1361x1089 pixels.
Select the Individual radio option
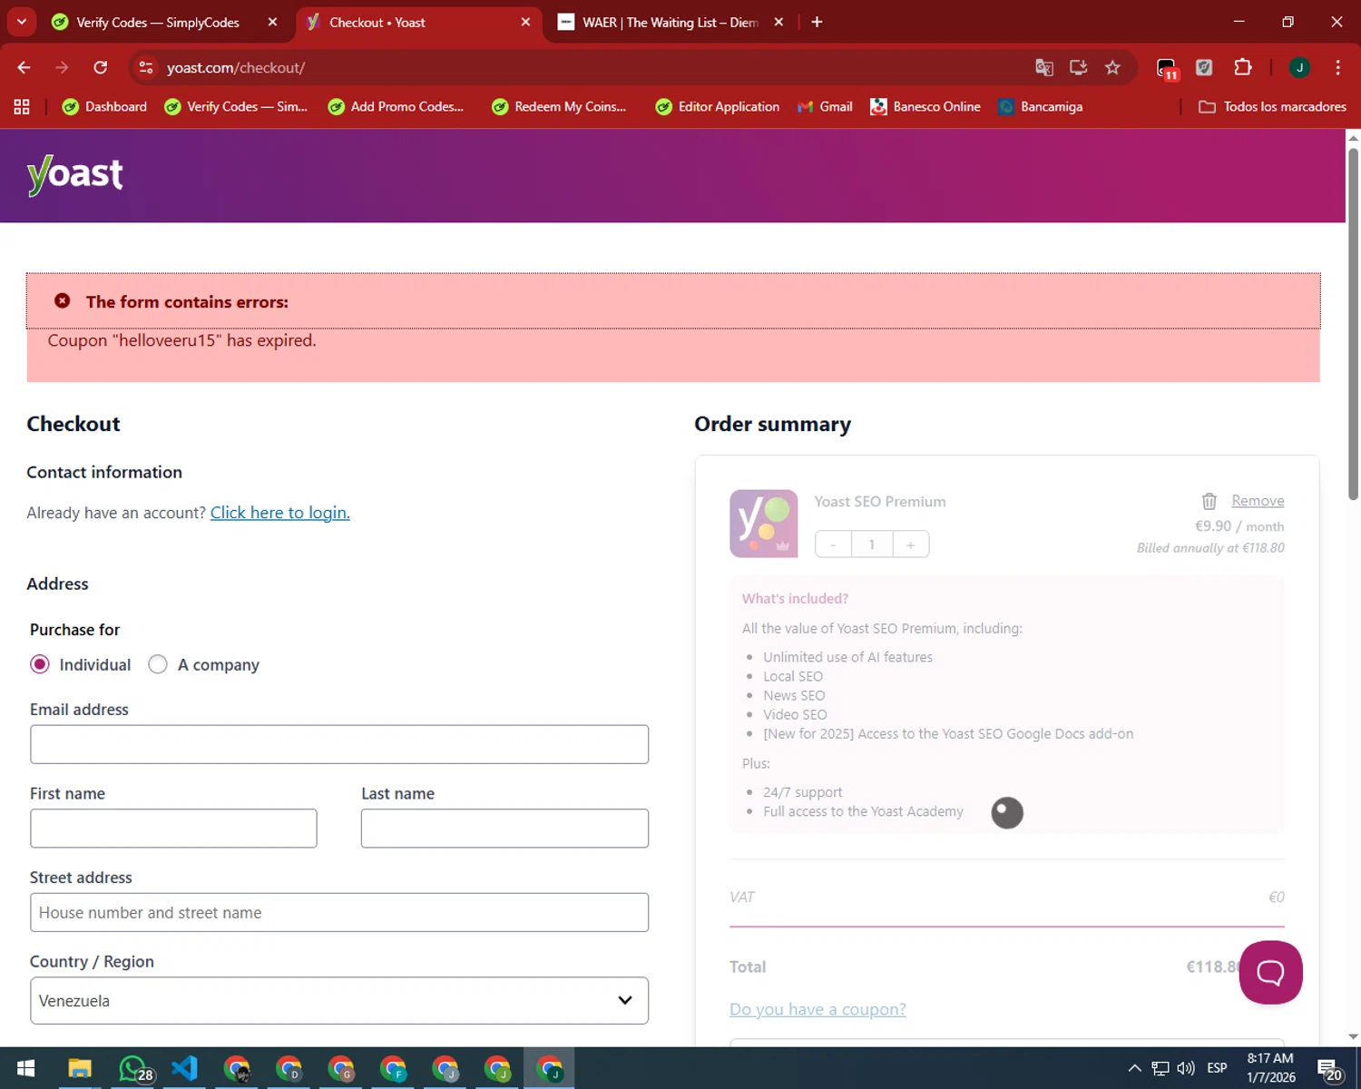tap(40, 664)
